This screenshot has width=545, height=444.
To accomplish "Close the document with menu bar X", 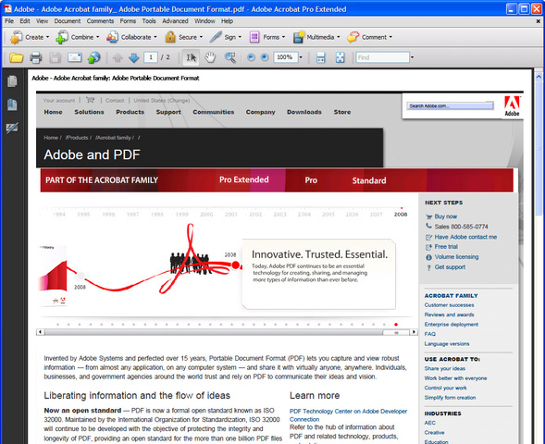I will [538, 21].
